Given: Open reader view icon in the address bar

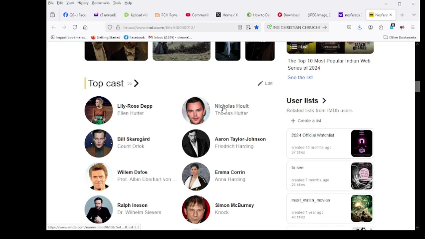Looking at the screenshot, I should point(240,27).
